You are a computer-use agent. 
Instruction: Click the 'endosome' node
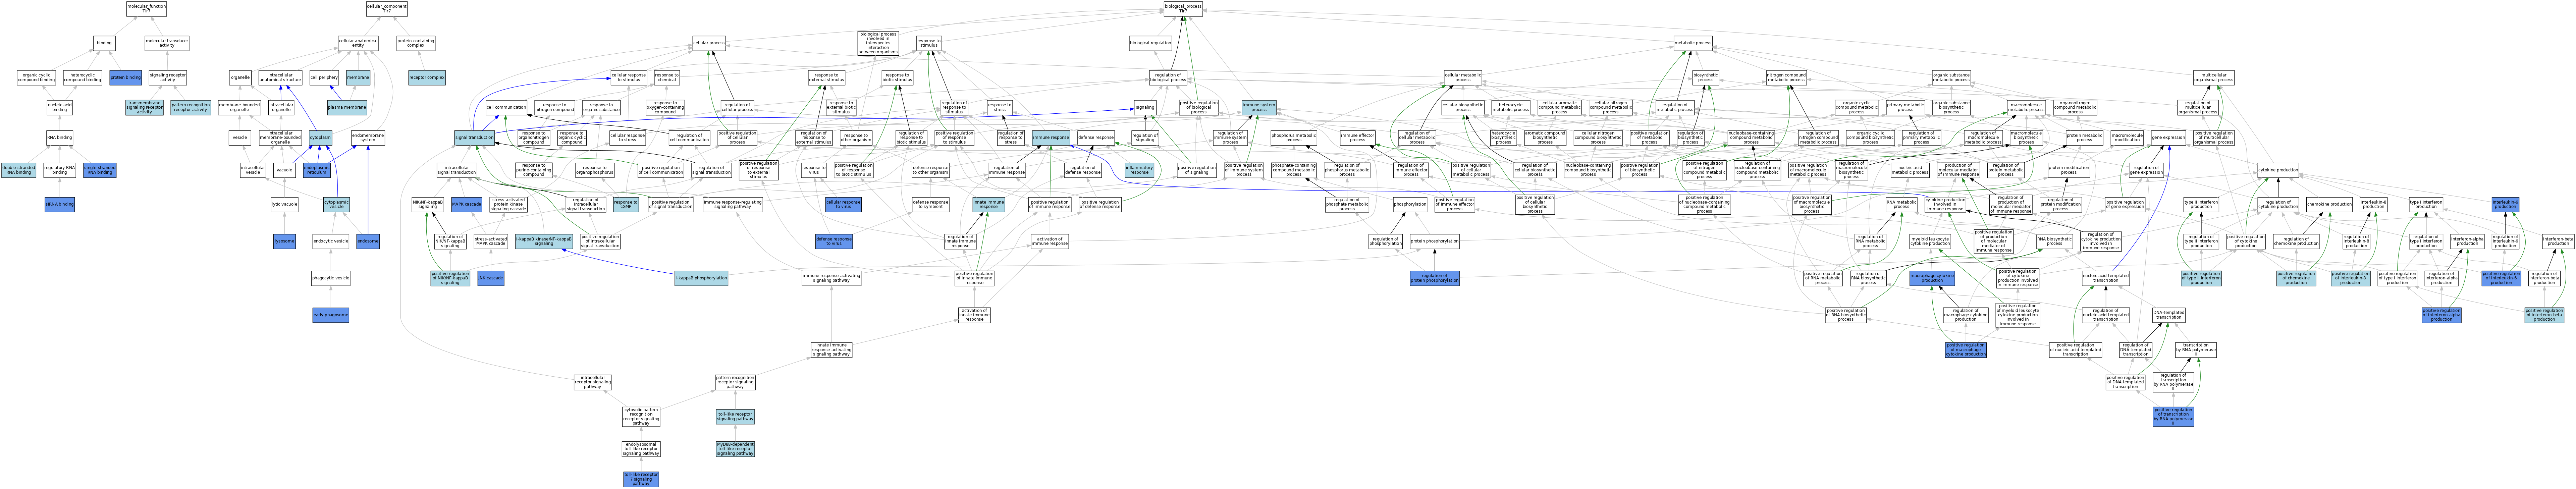click(x=368, y=241)
